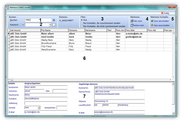Select the row Fritz Freud
The height and width of the screenshot is (122, 182).
coord(90,46)
